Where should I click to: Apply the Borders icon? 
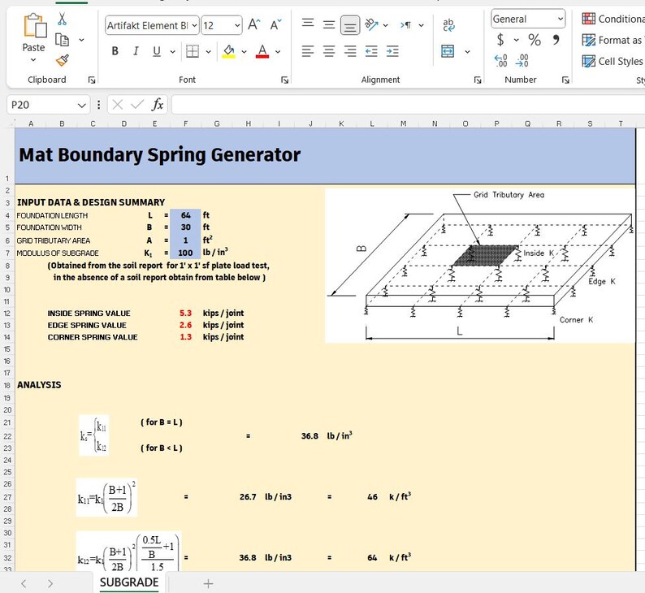[193, 51]
